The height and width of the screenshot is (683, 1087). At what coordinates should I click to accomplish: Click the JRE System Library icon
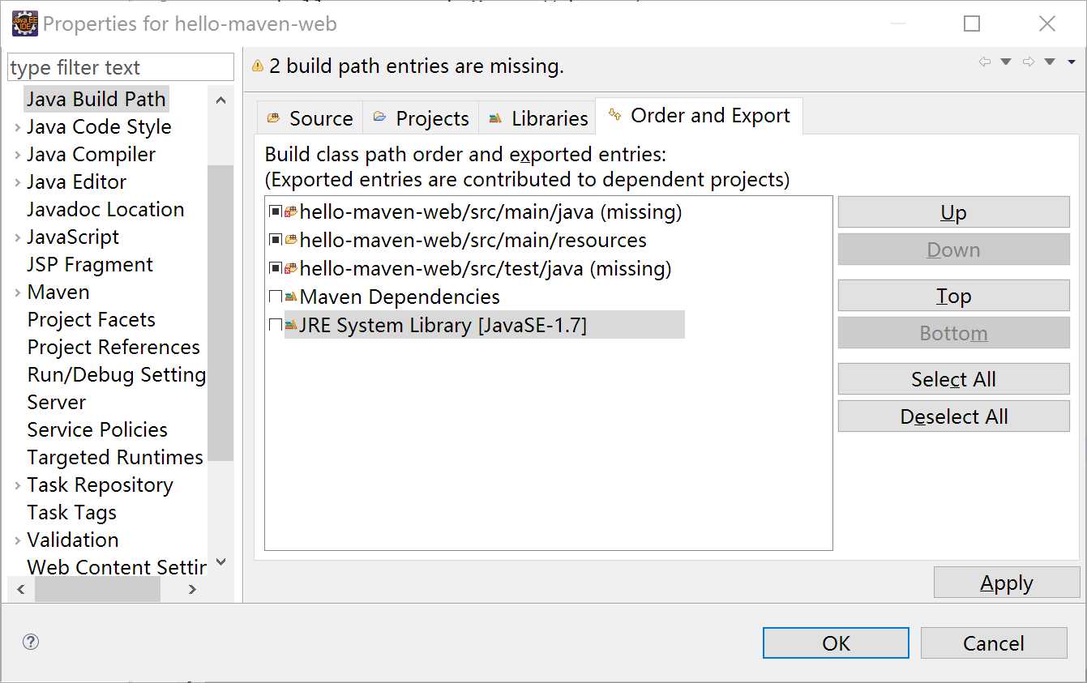click(x=291, y=325)
